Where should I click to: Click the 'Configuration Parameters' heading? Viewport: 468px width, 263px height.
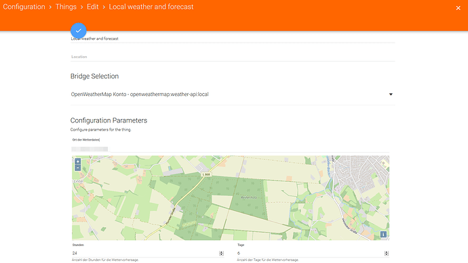[x=109, y=120]
